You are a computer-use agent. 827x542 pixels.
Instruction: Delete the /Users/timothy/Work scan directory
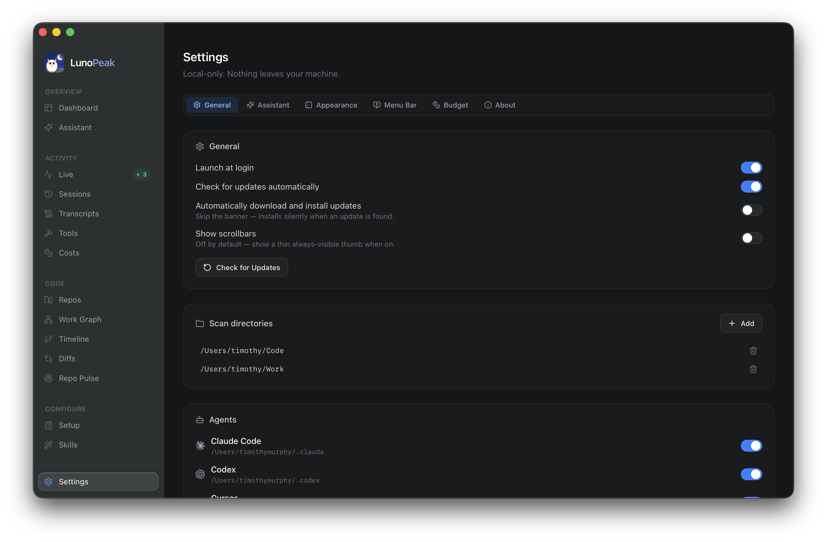point(753,369)
